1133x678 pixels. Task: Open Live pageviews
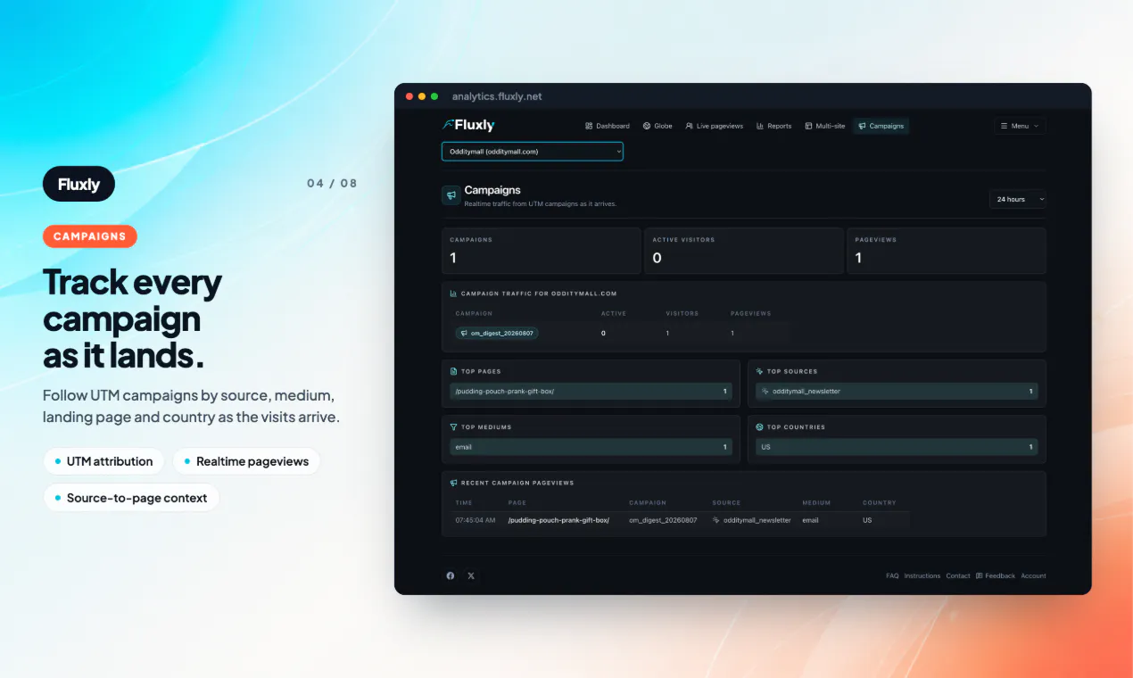pyautogui.click(x=715, y=126)
